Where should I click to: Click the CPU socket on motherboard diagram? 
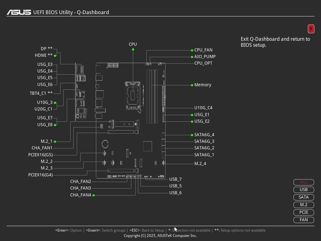click(133, 95)
